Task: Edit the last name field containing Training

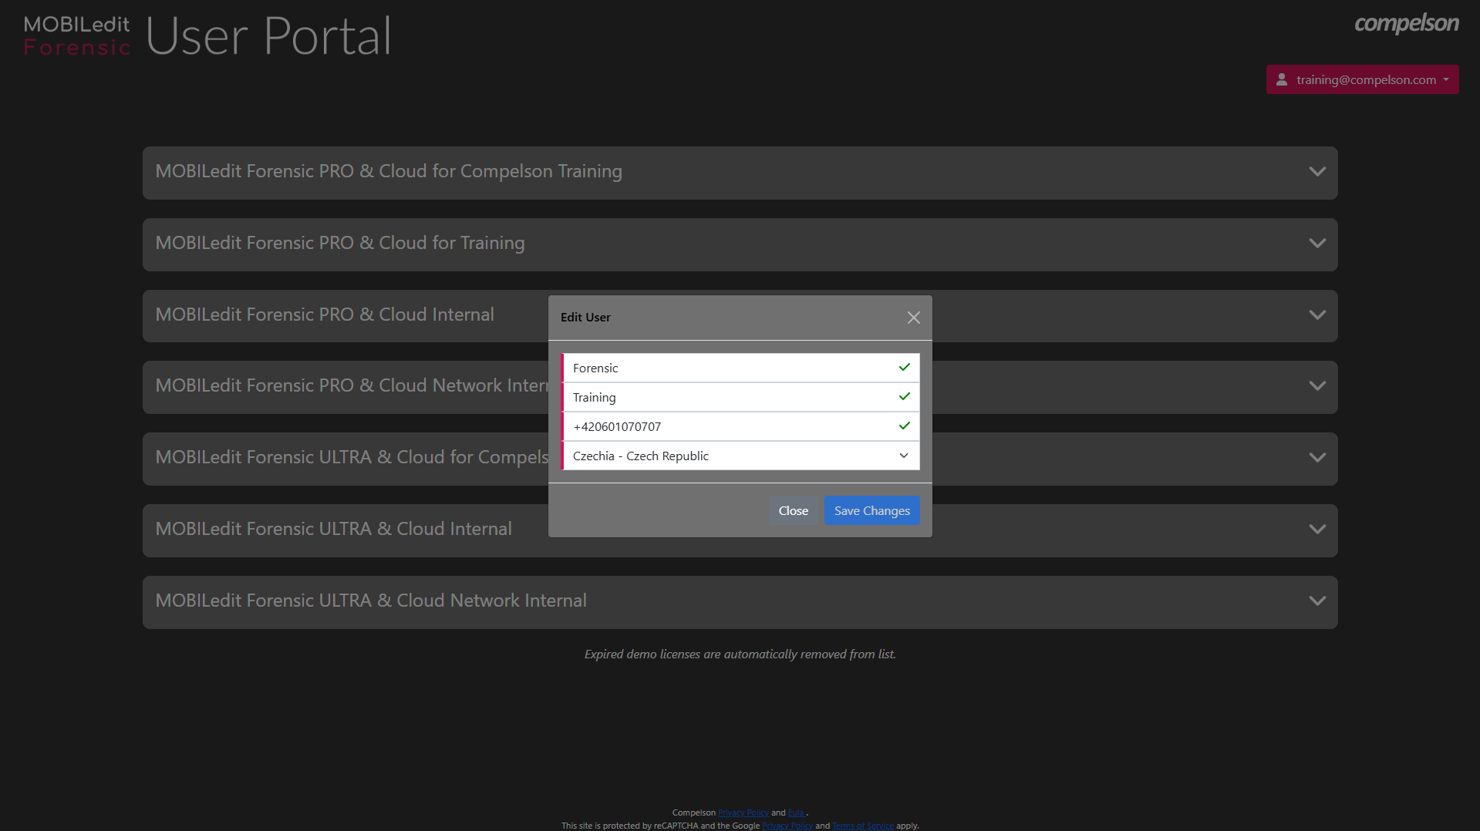Action: pyautogui.click(x=740, y=397)
